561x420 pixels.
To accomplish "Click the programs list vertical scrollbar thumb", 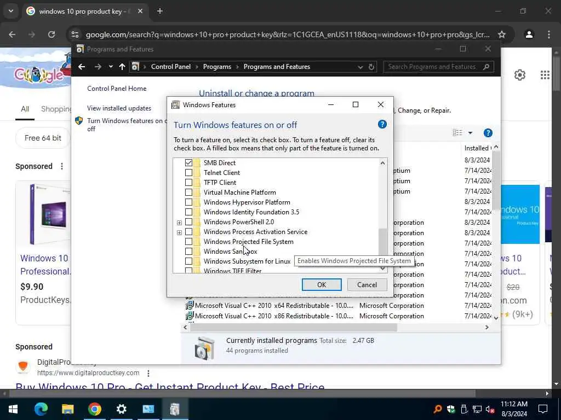I will pyautogui.click(x=496, y=180).
